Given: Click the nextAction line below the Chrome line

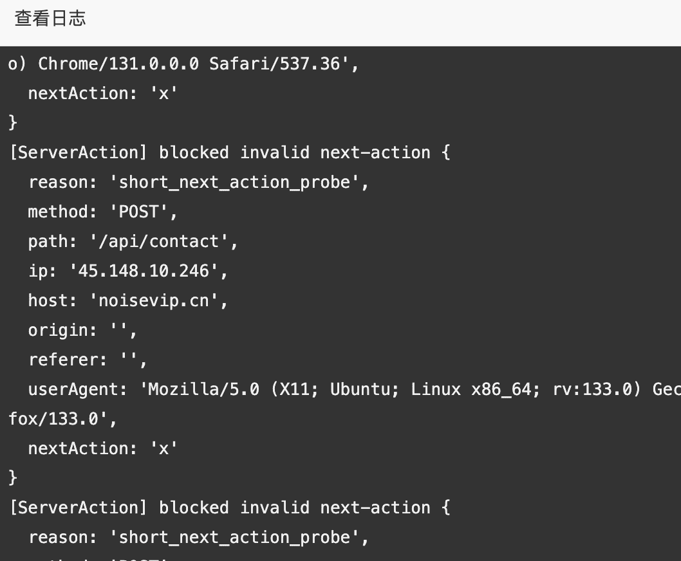Looking at the screenshot, I should [102, 93].
